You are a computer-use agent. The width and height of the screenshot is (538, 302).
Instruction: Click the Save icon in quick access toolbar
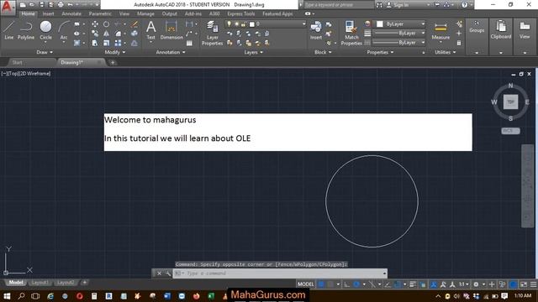click(42, 5)
